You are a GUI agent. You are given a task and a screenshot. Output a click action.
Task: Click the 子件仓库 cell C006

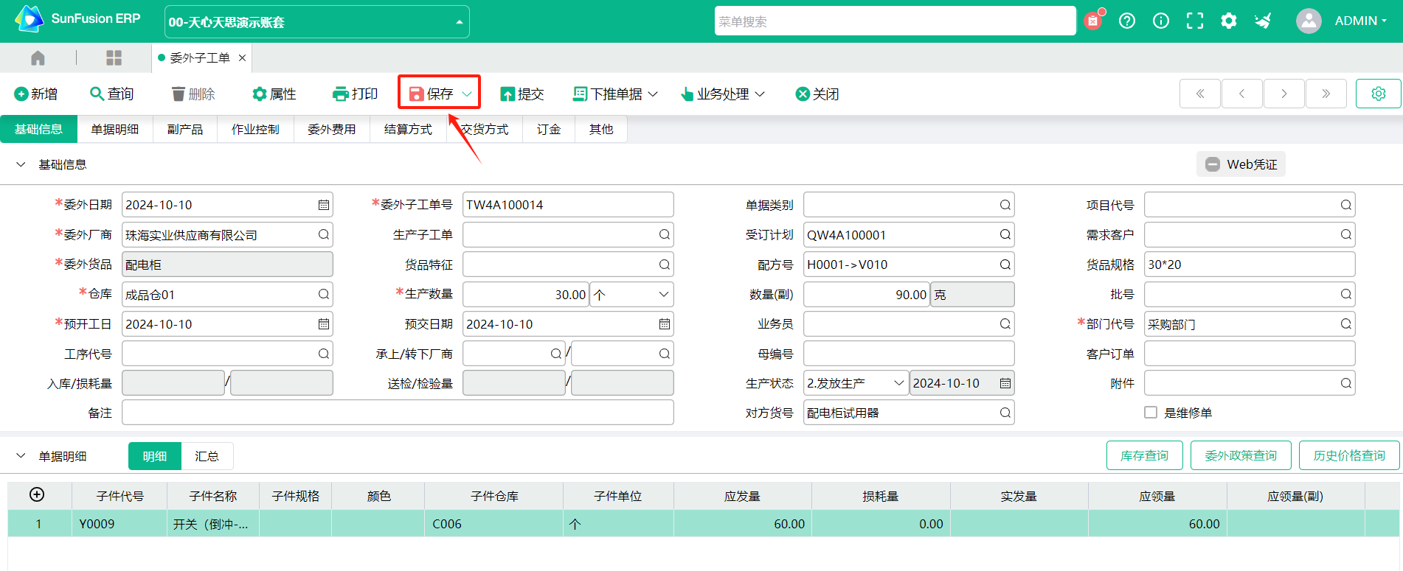click(493, 524)
